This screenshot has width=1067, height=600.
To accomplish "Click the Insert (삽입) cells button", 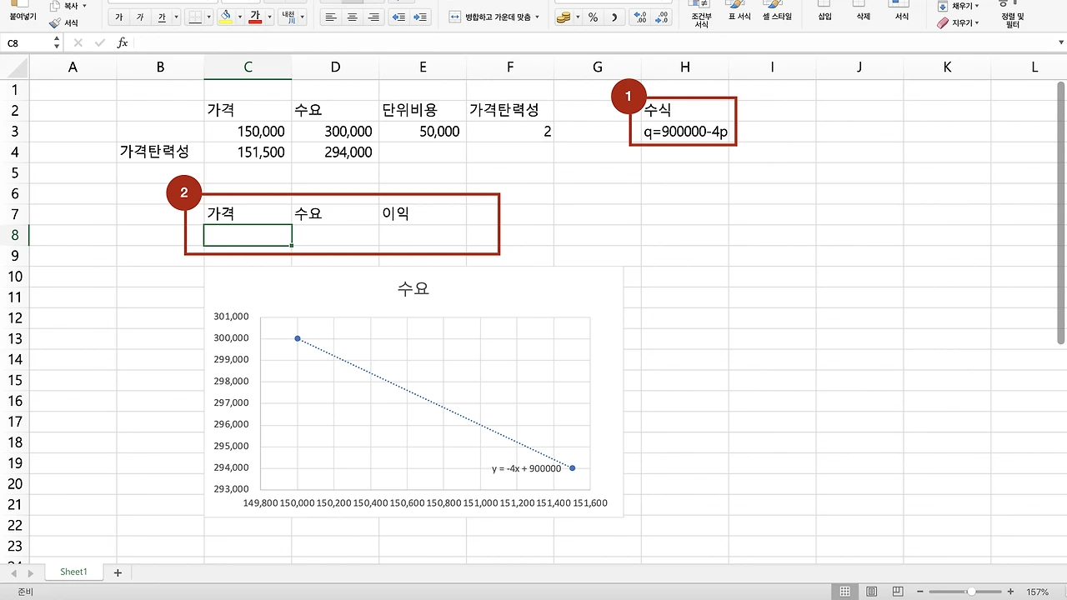I will pyautogui.click(x=824, y=11).
